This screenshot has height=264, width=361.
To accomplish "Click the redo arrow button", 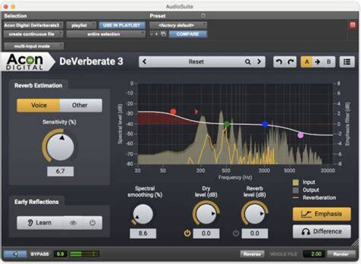I will pyautogui.click(x=290, y=62).
